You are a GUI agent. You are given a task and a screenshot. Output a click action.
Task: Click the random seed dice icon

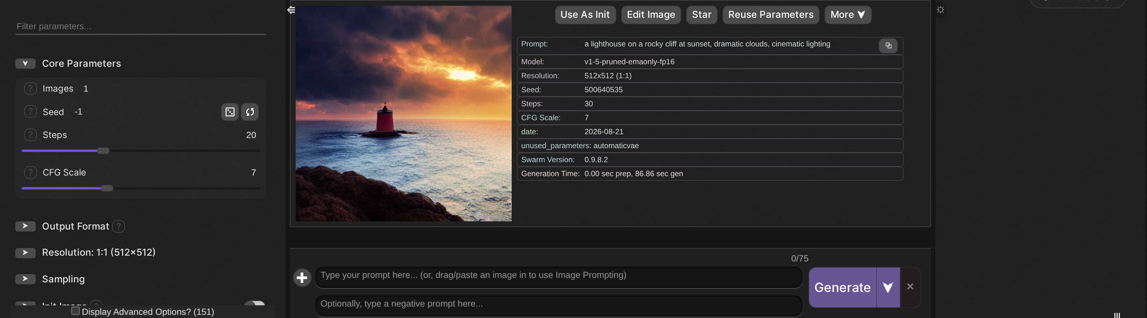(x=230, y=112)
